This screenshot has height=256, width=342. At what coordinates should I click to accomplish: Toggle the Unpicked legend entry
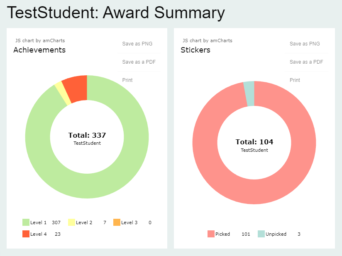(x=276, y=234)
